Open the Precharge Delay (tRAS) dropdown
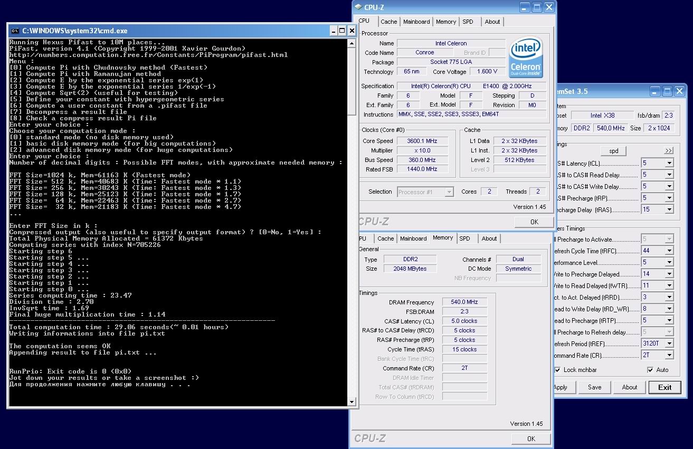 pos(669,209)
